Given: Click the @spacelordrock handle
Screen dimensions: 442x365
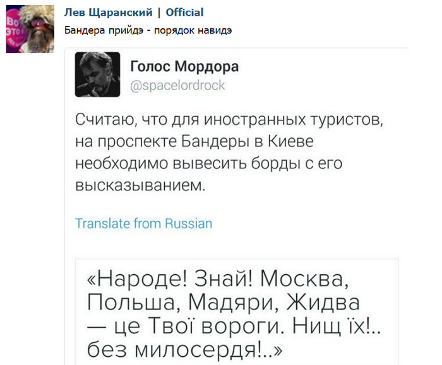Looking at the screenshot, I should (177, 86).
